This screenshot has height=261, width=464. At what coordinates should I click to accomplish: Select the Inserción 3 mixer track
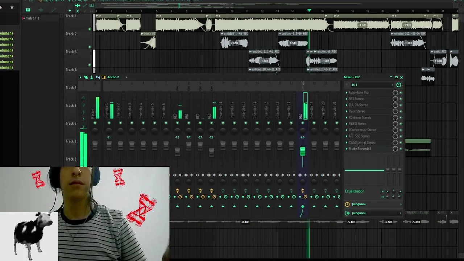tap(129, 111)
